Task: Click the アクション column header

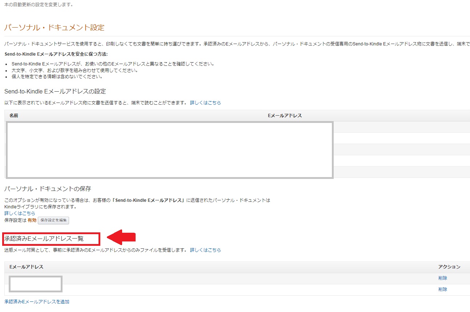Action: pos(449,267)
